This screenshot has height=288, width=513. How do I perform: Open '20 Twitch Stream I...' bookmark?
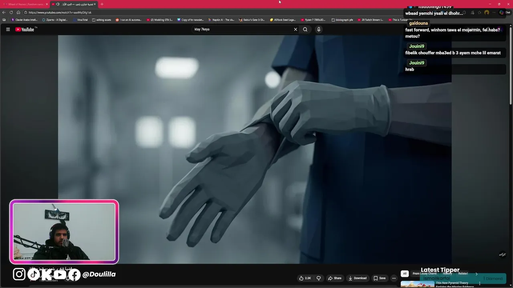click(370, 20)
